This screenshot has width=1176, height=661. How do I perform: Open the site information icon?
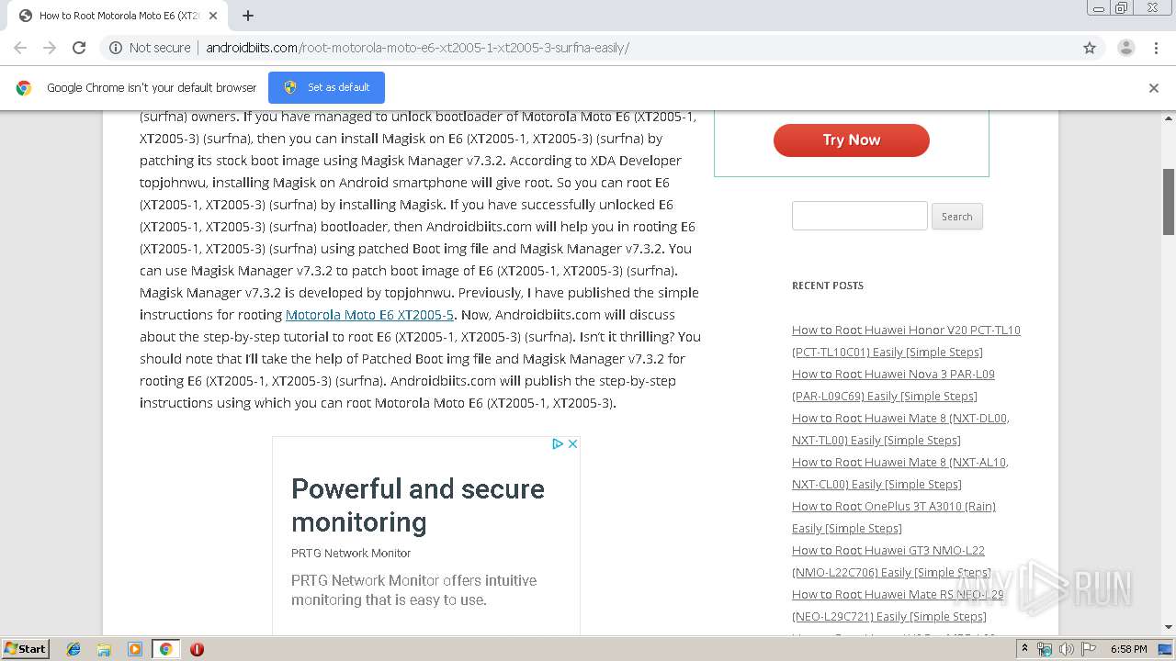click(116, 48)
